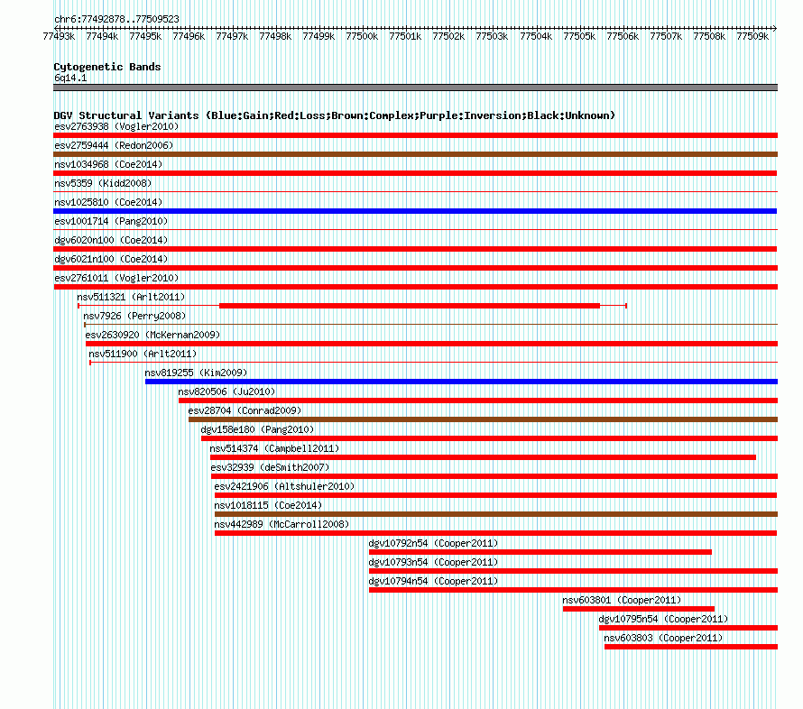This screenshot has width=803, height=709.
Task: Select the Cytogenetic Bands track title
Action: tap(107, 67)
